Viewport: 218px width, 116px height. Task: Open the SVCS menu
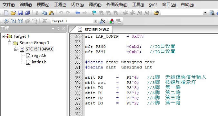tap(153, 5)
